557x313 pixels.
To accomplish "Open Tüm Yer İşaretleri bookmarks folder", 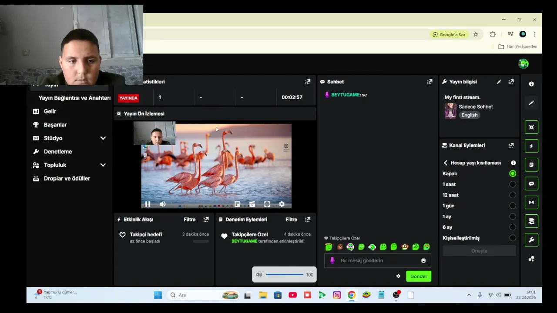I will point(518,47).
